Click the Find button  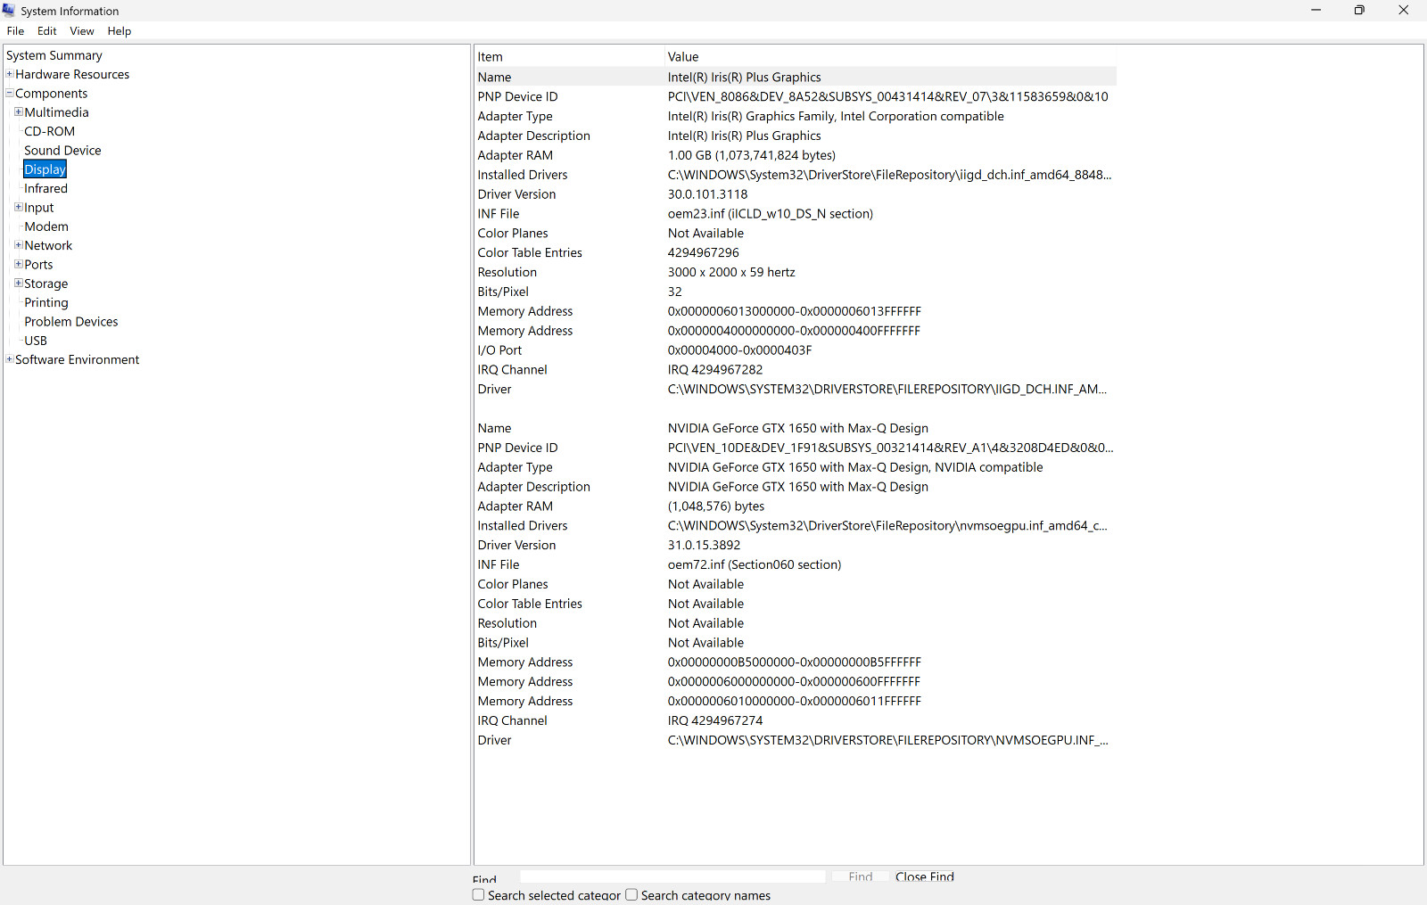coord(861,876)
